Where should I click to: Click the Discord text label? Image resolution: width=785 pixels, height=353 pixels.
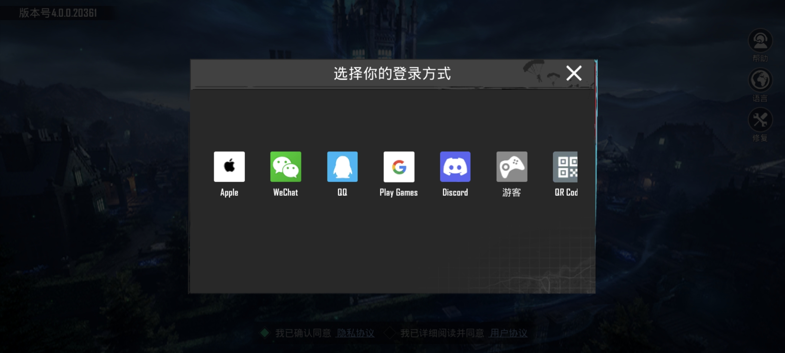click(455, 193)
